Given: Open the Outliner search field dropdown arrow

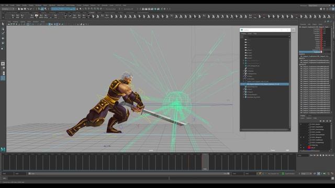Looking at the screenshot, I should pyautogui.click(x=289, y=37).
